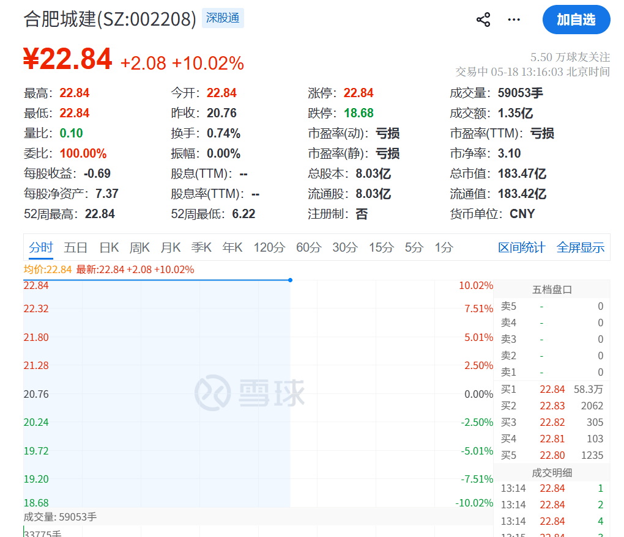
Task: Switch to the 日K tab
Action: coord(109,247)
